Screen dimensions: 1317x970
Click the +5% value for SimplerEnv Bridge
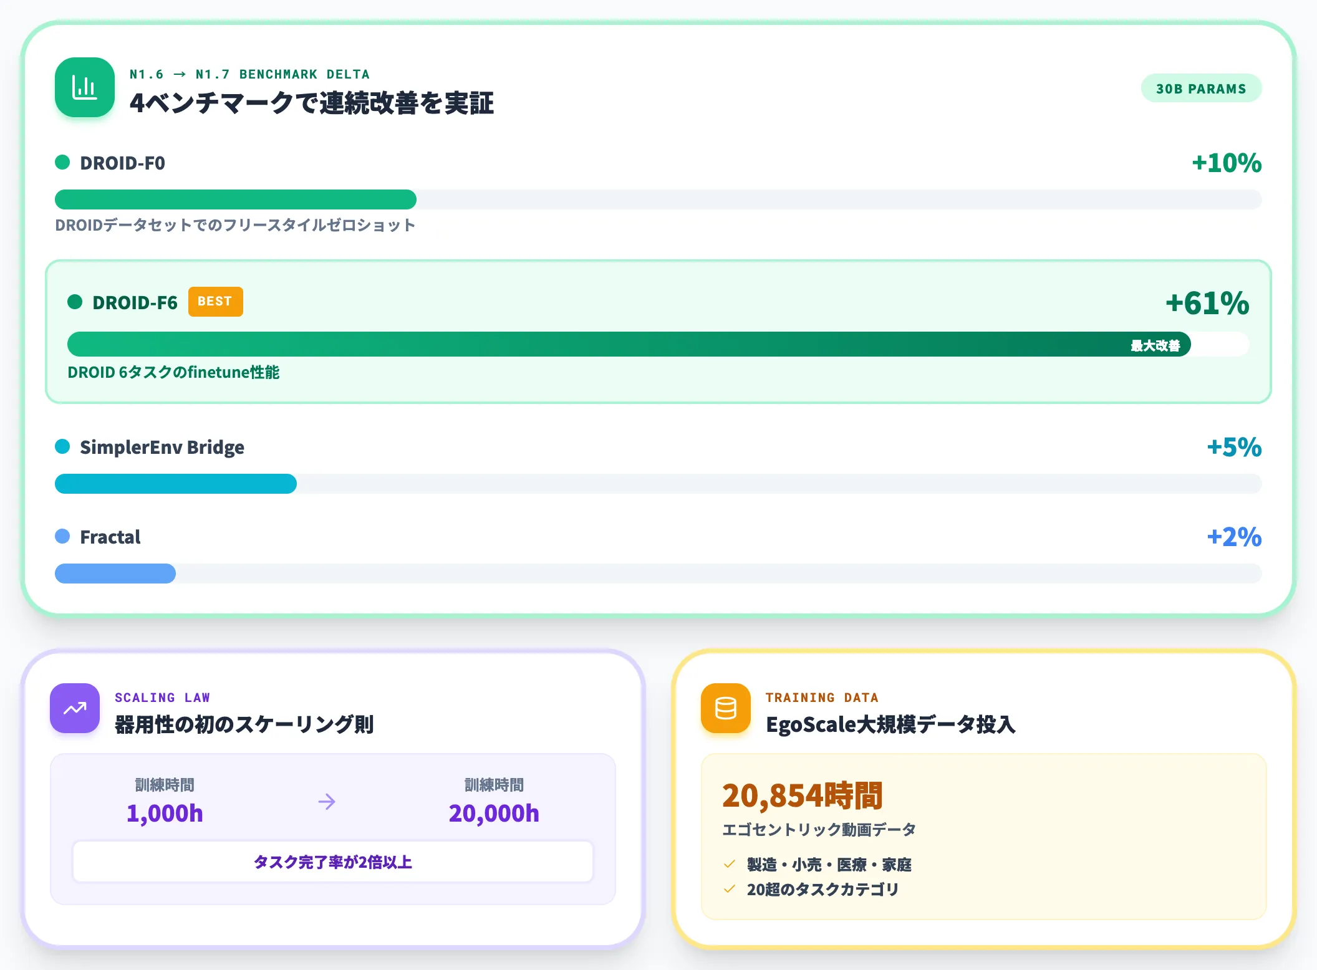click(1234, 448)
